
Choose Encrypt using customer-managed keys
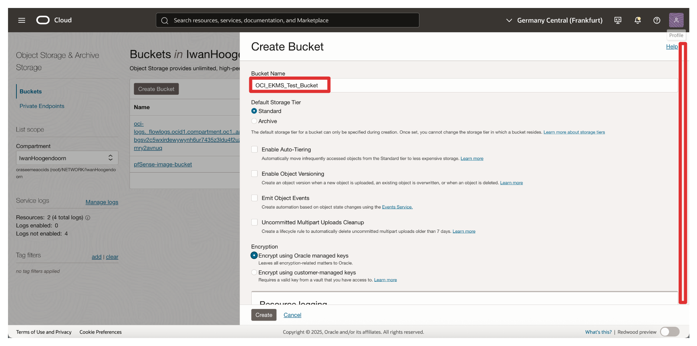click(254, 273)
